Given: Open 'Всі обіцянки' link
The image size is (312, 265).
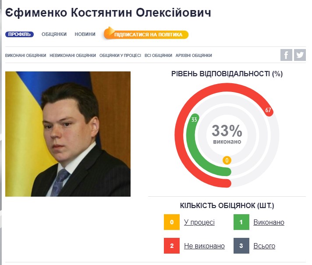Looking at the screenshot, I should (158, 56).
